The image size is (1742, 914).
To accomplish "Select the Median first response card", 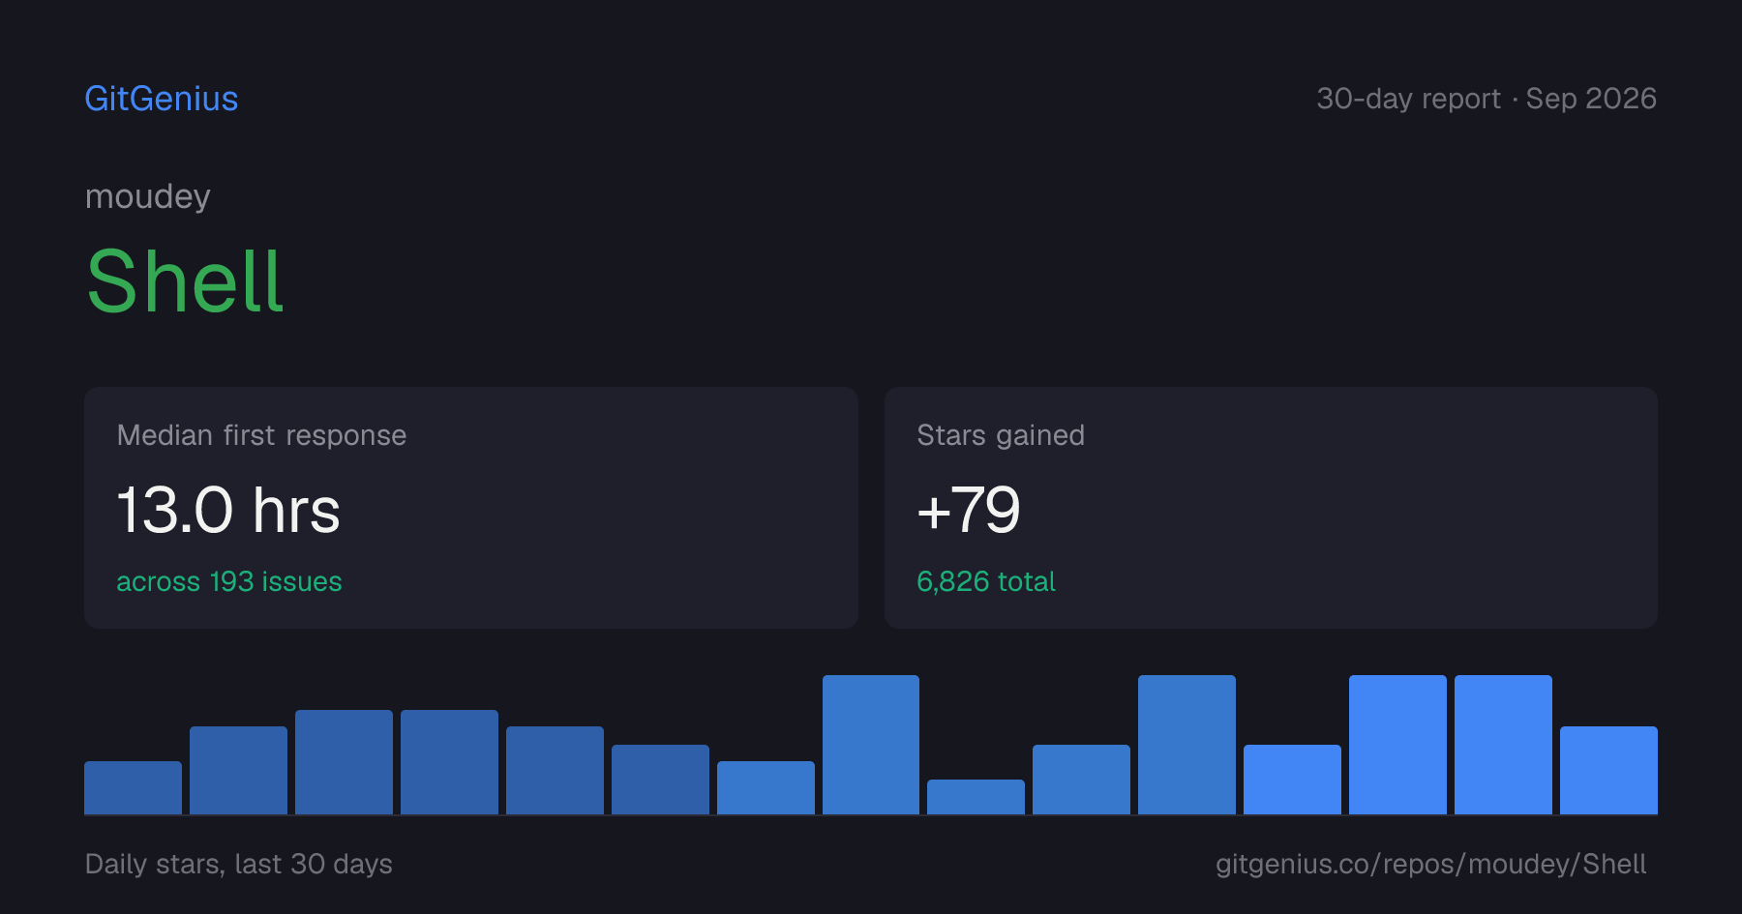I will point(471,508).
